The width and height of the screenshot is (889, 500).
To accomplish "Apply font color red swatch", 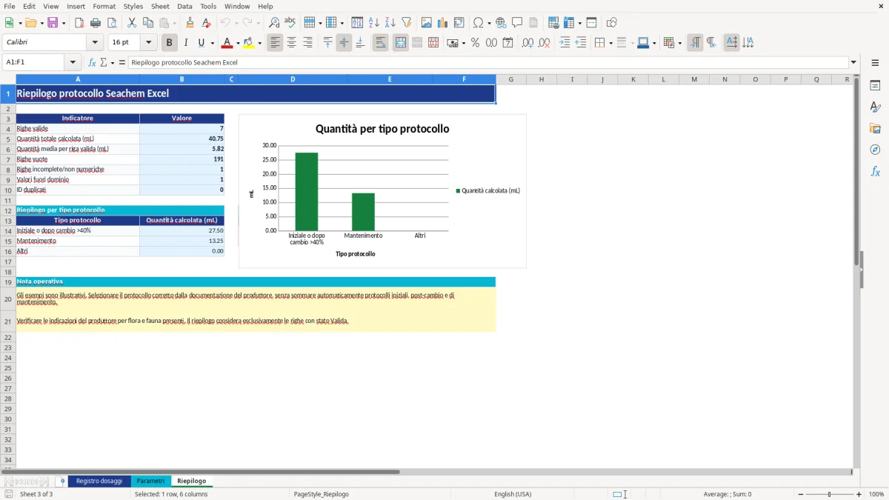I will (227, 43).
